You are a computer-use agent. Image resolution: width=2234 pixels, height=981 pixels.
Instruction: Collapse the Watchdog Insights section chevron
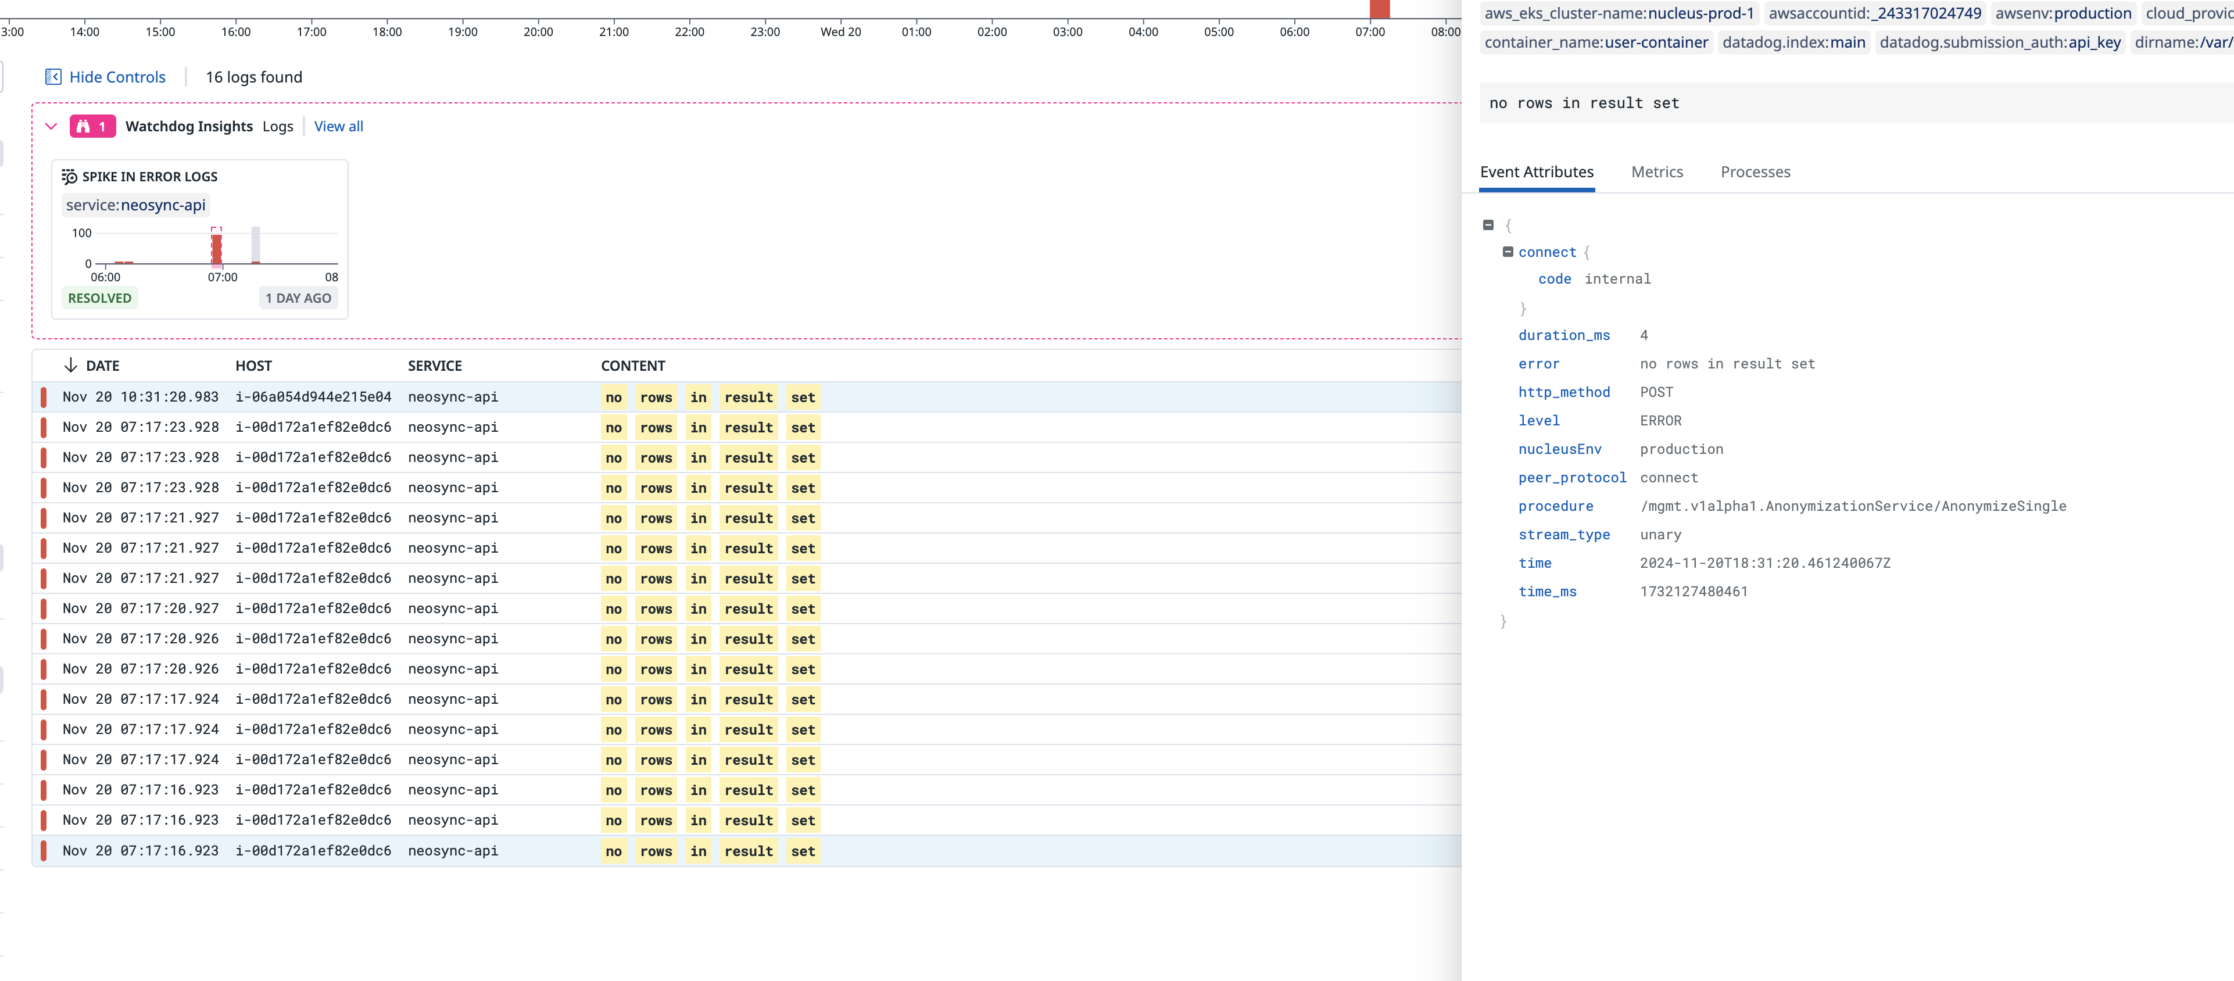[51, 127]
